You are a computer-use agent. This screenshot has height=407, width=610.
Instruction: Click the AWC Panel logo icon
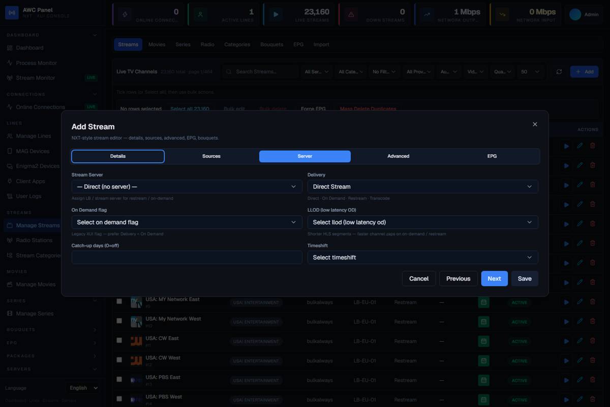12,13
